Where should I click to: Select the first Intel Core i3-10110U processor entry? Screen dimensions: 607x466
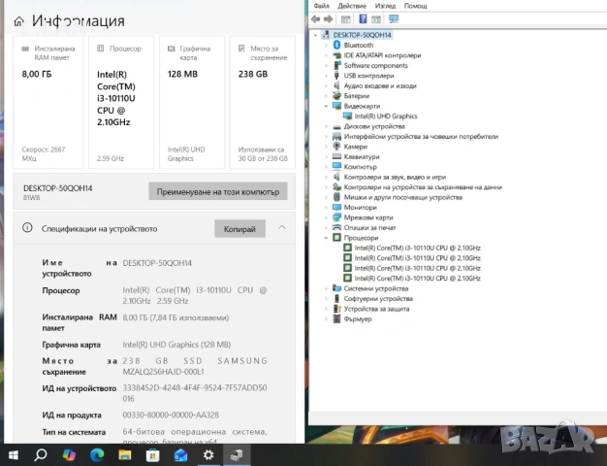point(417,248)
